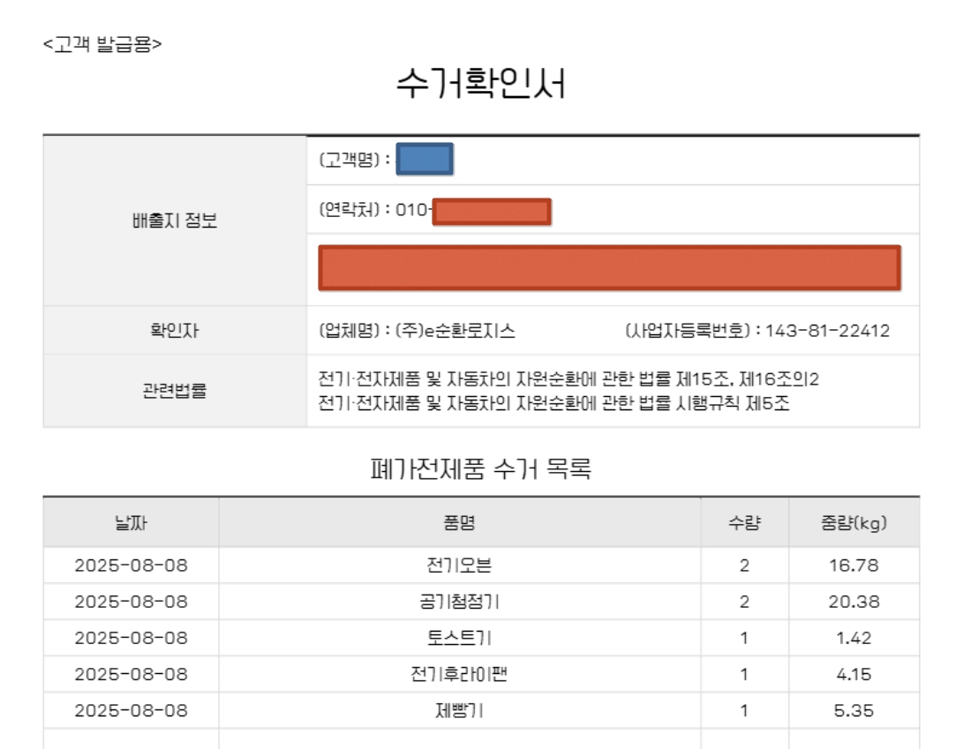Click the 수량 column header
964x749 pixels.
(x=744, y=522)
